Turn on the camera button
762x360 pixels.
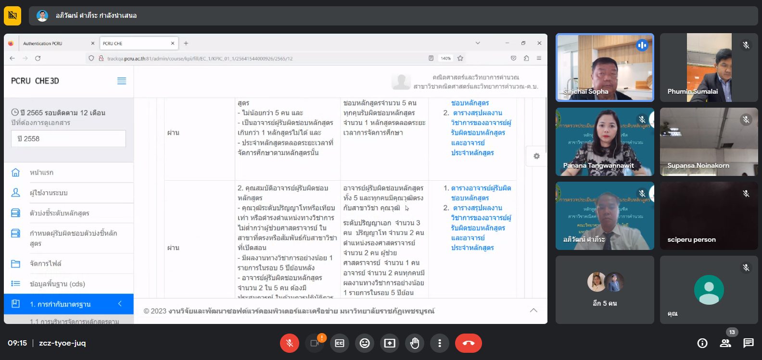(315, 343)
